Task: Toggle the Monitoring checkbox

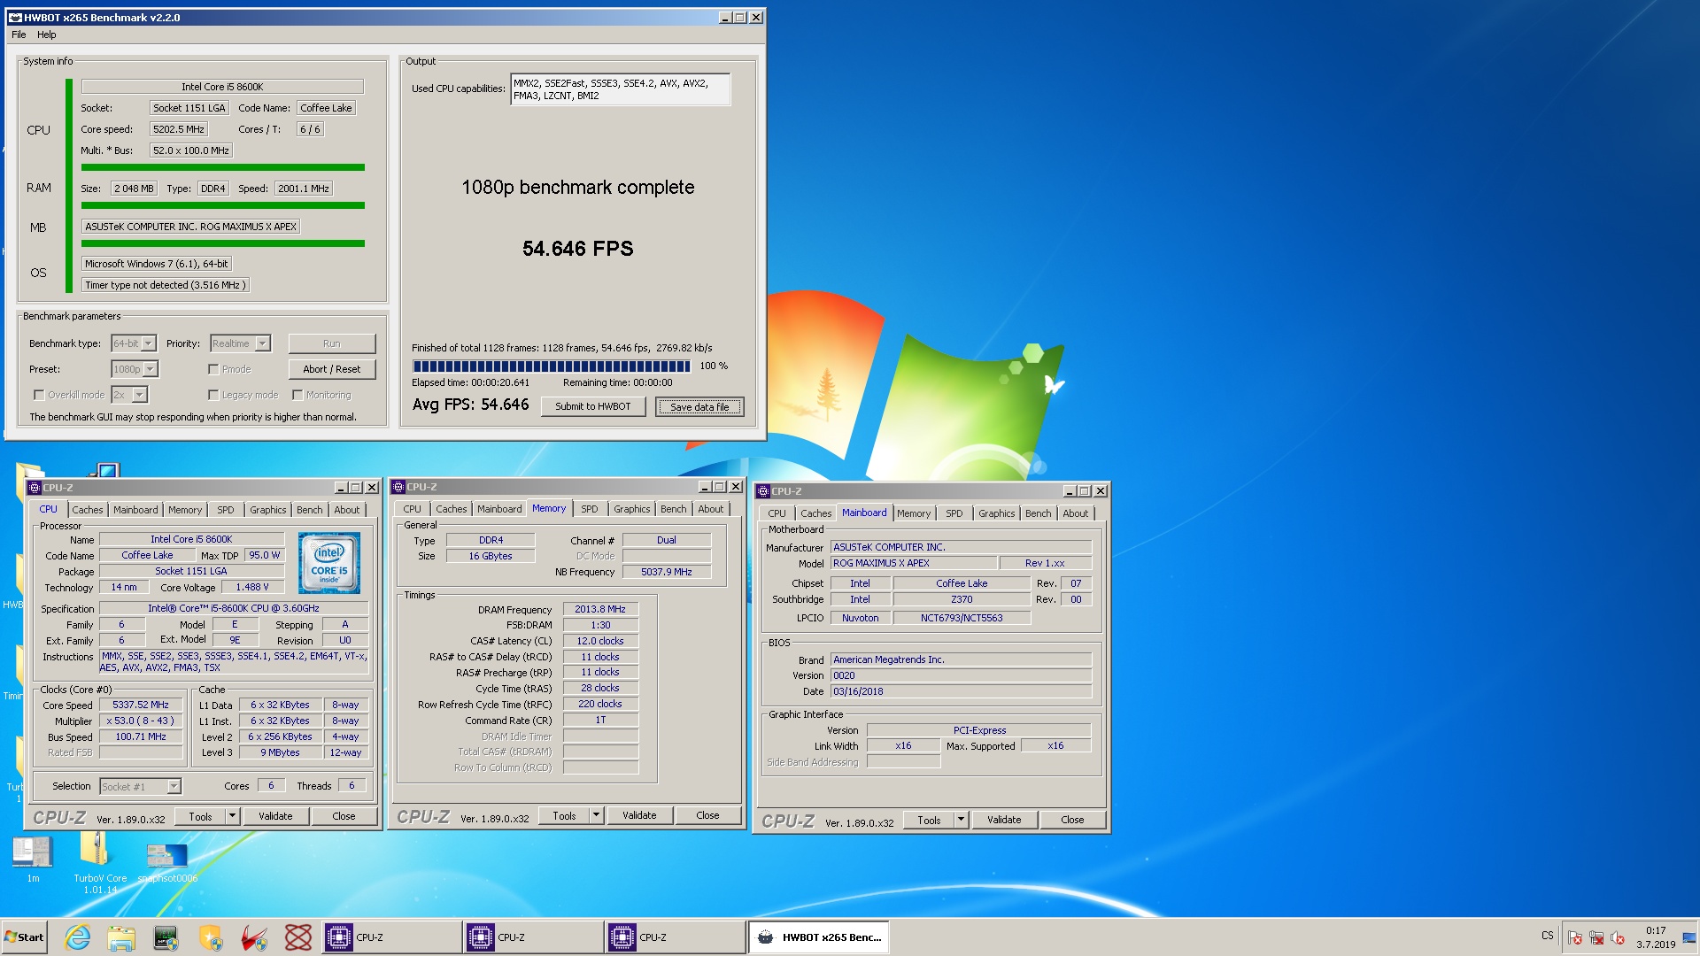Action: 297,395
